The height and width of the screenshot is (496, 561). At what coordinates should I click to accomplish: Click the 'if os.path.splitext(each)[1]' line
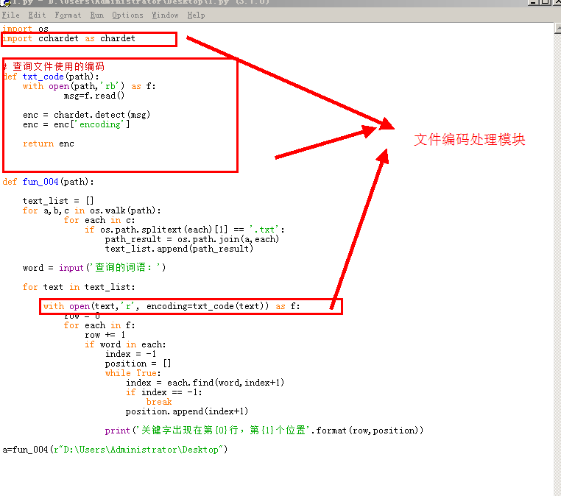point(185,230)
